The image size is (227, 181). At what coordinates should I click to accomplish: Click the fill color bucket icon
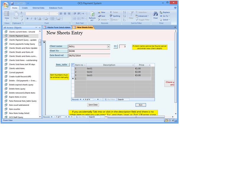pyautogui.click(x=46, y=19)
